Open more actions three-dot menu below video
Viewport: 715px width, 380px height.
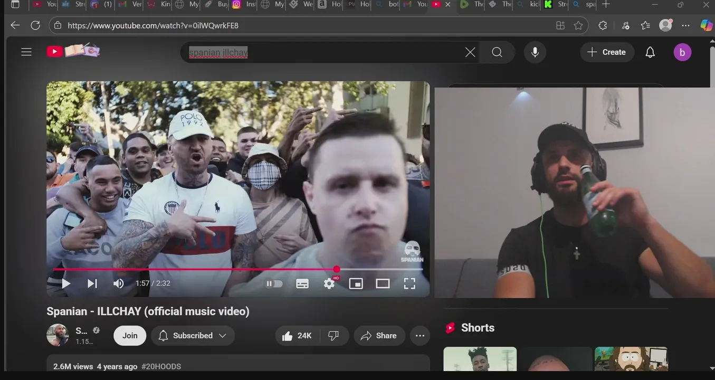(x=420, y=336)
